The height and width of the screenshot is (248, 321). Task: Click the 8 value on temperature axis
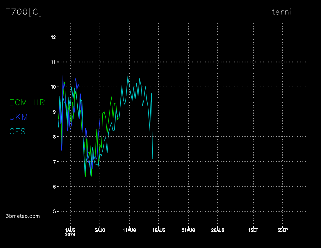(54, 137)
